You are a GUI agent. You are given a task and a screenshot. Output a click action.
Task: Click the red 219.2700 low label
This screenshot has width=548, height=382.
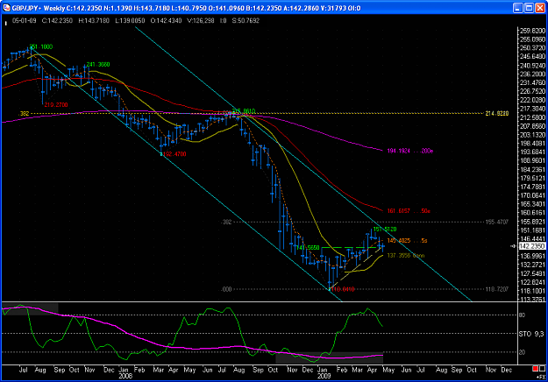coord(56,105)
